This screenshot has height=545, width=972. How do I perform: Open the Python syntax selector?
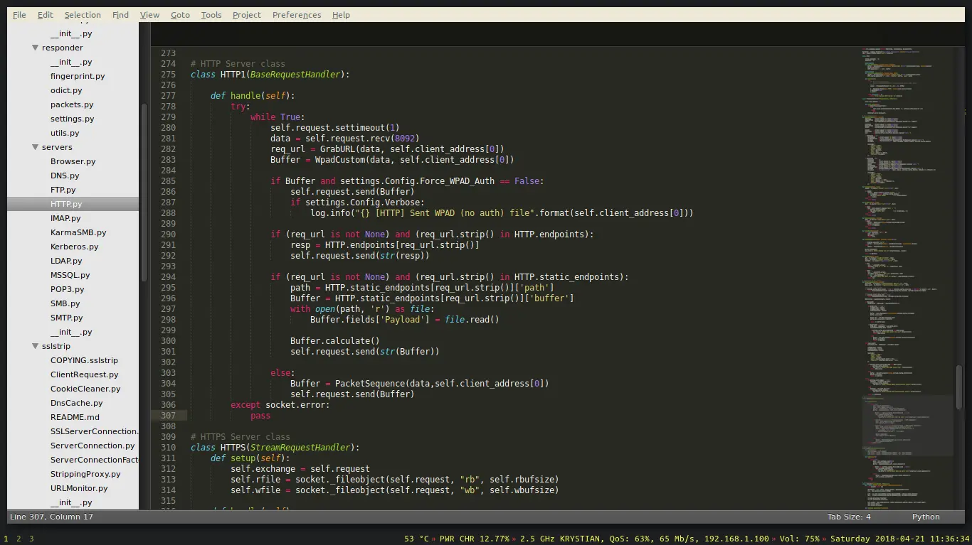coord(925,517)
